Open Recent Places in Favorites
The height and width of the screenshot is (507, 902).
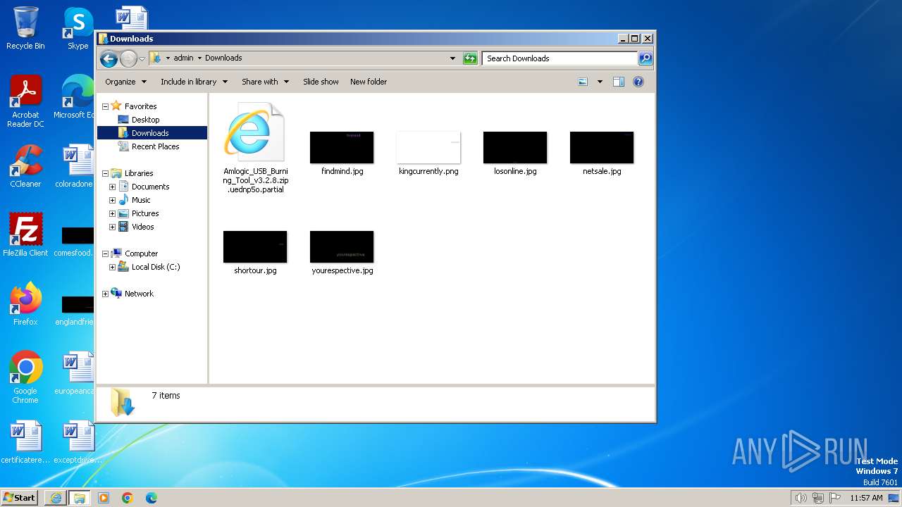pyautogui.click(x=155, y=146)
